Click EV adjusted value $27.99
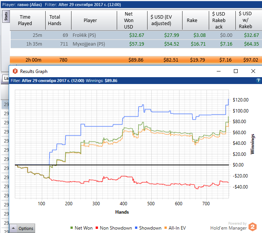The image size is (262, 233). click(x=171, y=35)
